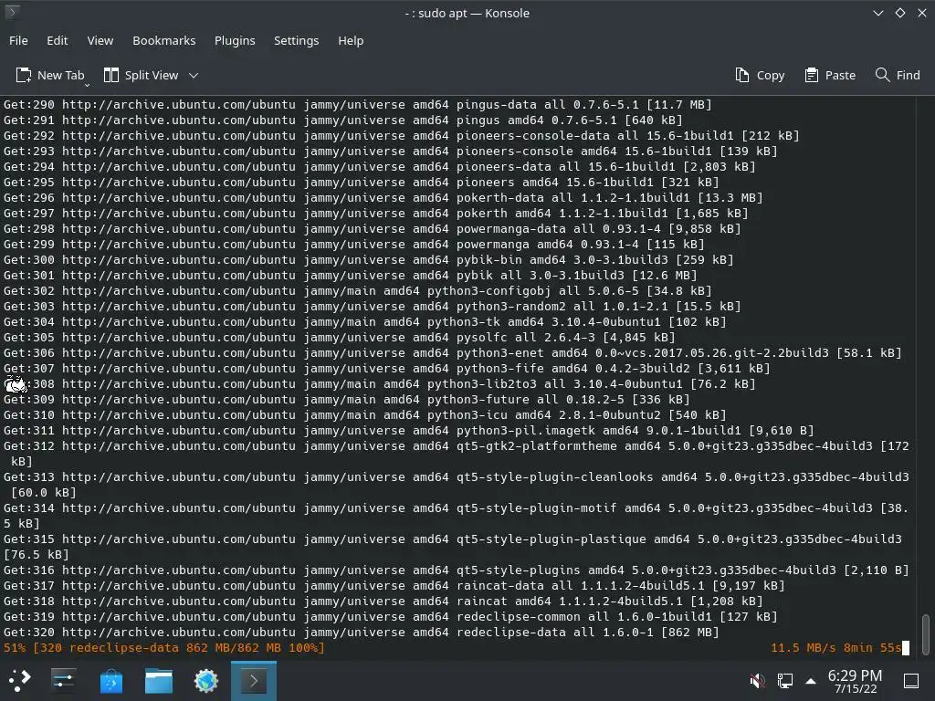Open Dolphin file manager from the taskbar
935x701 pixels.
click(x=159, y=681)
